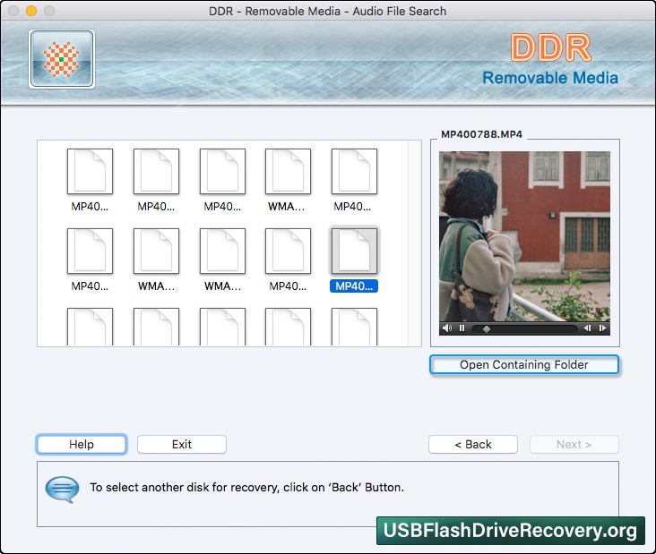Mute the video preview volume speaker icon

coord(447,328)
